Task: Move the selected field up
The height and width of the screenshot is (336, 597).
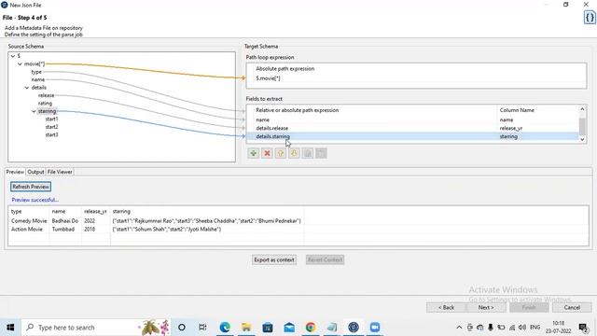Action: coord(281,153)
